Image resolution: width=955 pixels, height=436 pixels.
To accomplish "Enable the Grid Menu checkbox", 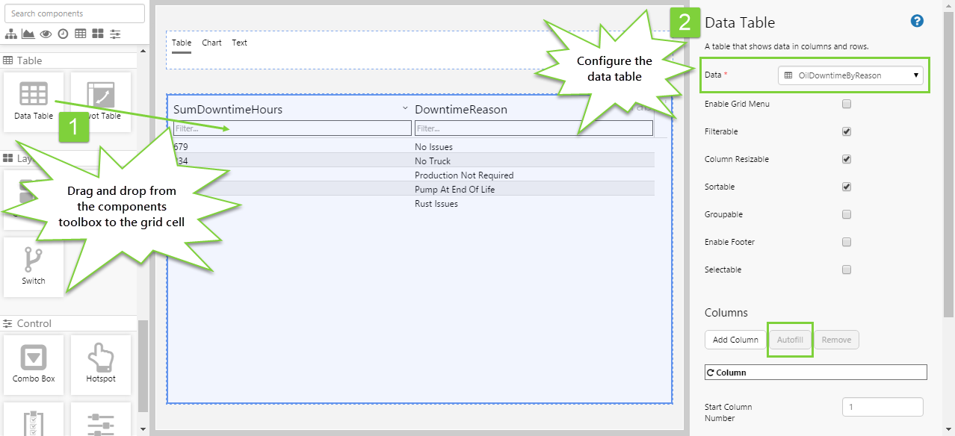I will (847, 104).
